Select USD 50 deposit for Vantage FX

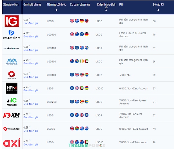click(51, 129)
